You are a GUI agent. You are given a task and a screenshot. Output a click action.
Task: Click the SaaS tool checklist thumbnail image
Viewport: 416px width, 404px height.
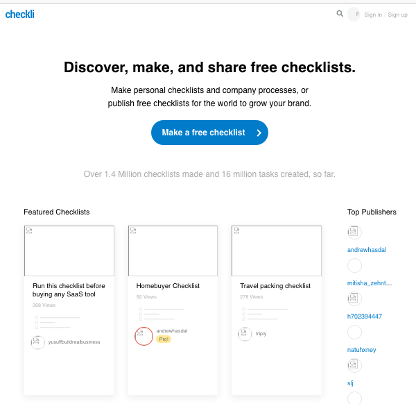[x=69, y=251]
